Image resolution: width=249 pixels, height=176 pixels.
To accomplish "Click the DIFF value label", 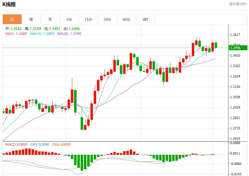I will coord(40,144).
